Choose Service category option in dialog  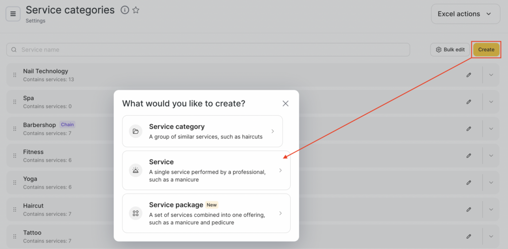coord(202,131)
